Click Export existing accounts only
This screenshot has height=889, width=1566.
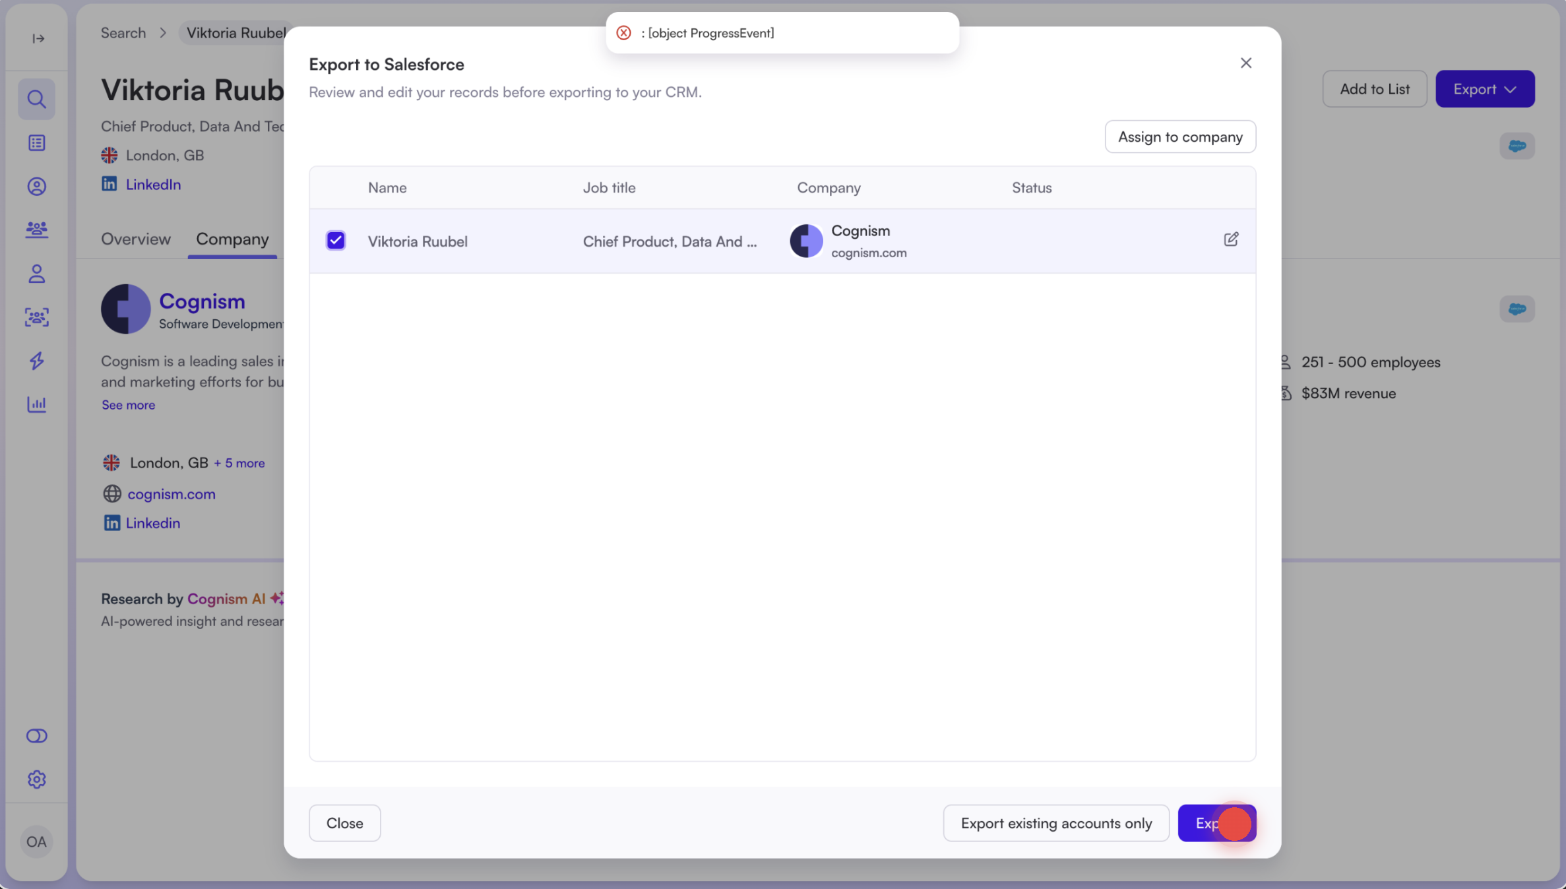pos(1055,823)
